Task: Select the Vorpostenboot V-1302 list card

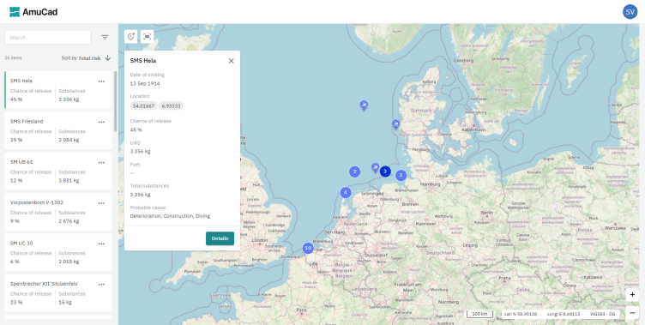Action: pyautogui.click(x=58, y=212)
